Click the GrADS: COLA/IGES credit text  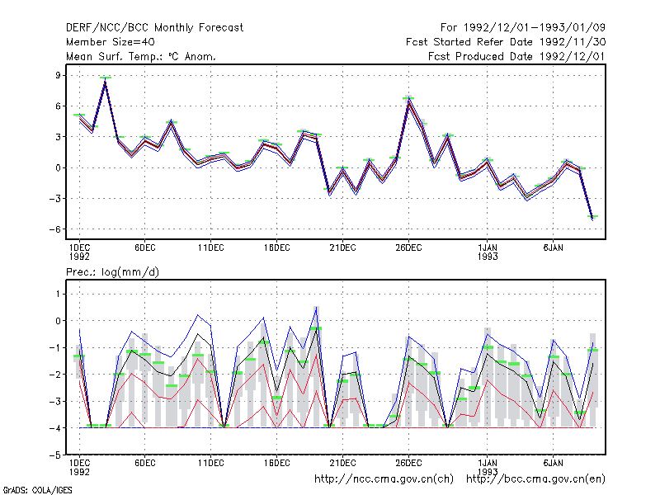point(37,490)
